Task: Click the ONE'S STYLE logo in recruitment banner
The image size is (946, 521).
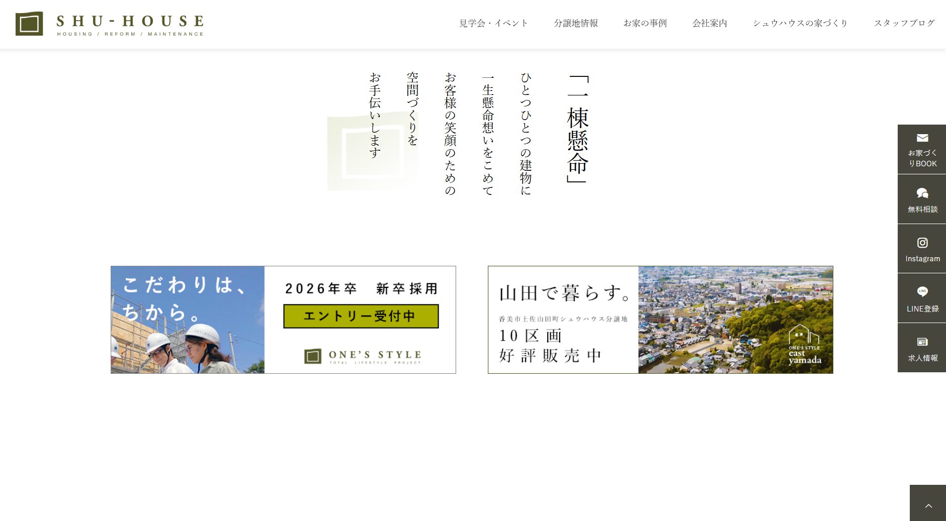Action: (x=362, y=356)
